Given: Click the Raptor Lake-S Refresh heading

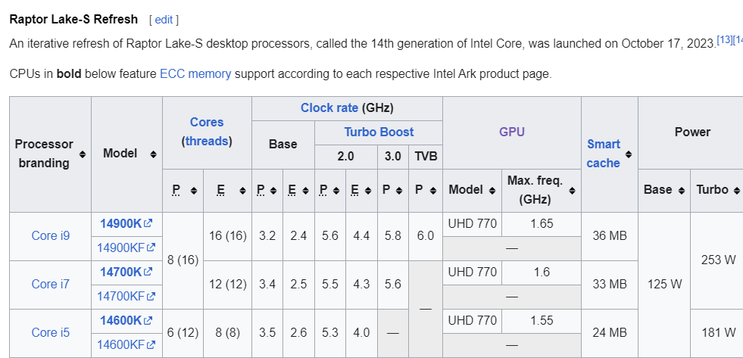Looking at the screenshot, I should (73, 20).
